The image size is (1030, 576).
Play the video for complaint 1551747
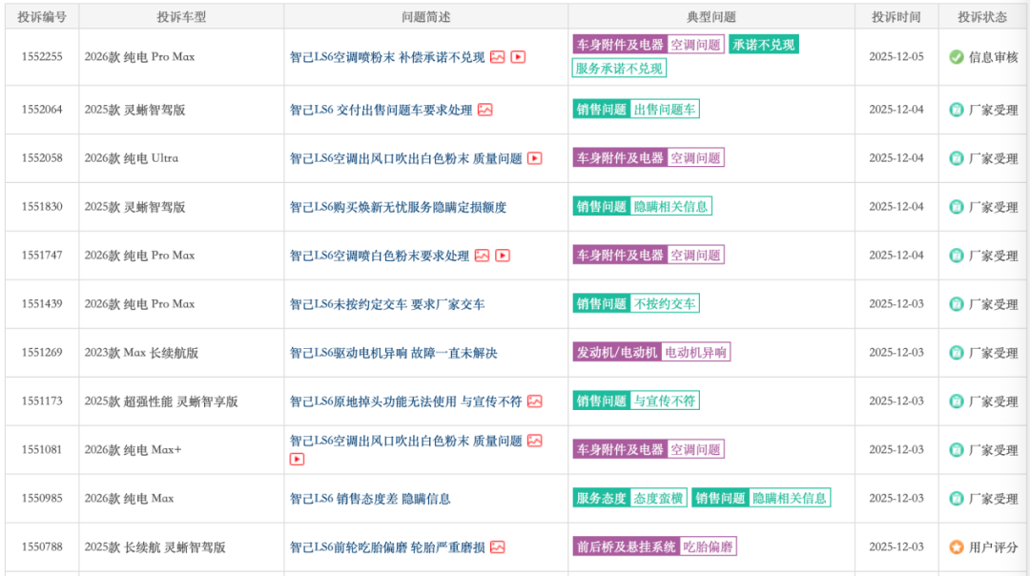[503, 256]
